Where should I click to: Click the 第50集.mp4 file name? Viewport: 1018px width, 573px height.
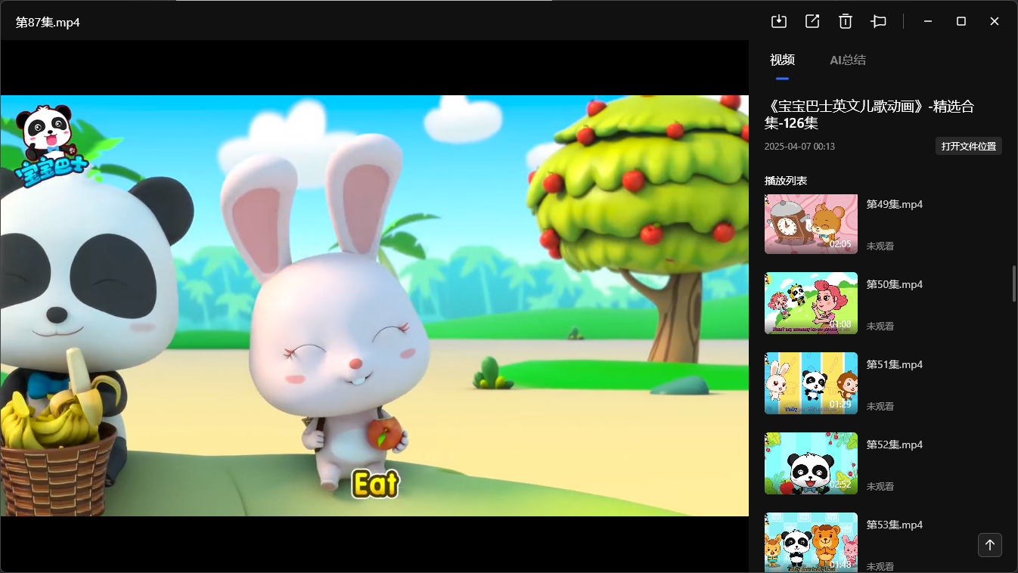click(895, 284)
